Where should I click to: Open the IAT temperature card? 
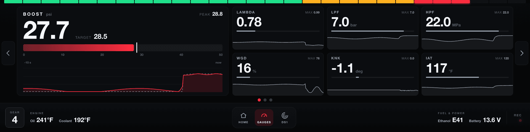pos(467,74)
